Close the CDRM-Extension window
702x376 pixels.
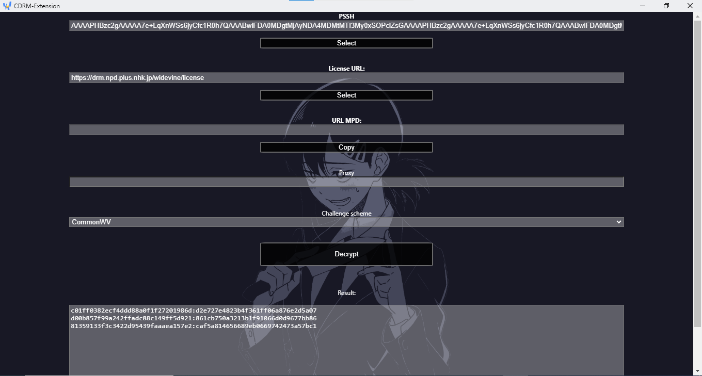(690, 6)
